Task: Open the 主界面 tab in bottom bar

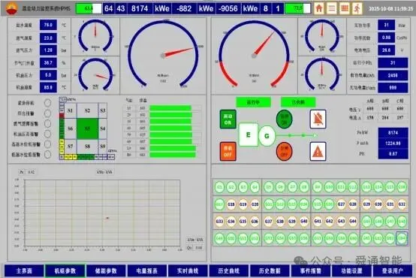Action: pos(24,270)
